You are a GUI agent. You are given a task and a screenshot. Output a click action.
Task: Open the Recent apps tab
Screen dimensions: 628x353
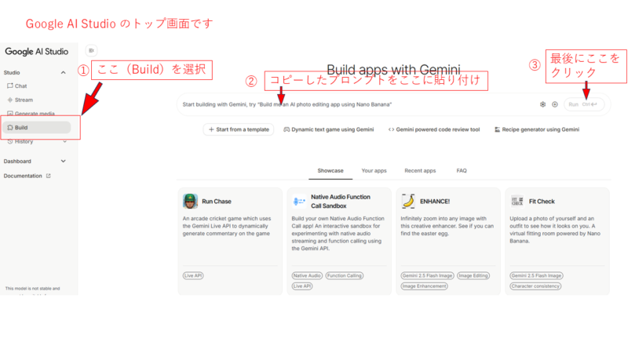[x=420, y=170]
